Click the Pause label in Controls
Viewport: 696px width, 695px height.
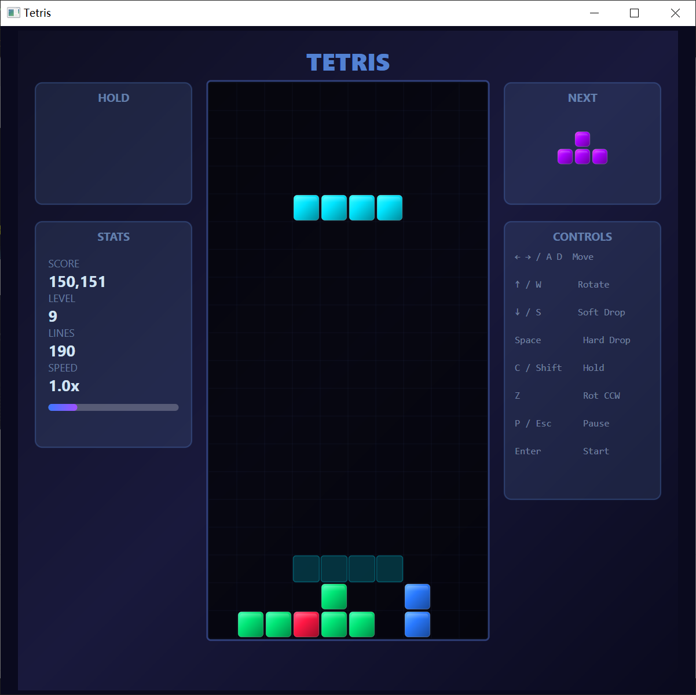[596, 424]
